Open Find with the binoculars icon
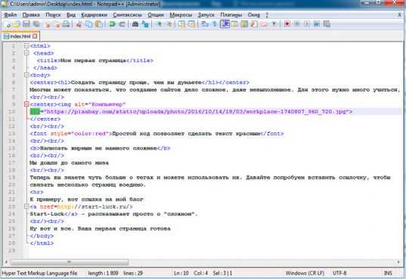The image size is (406, 279). pyautogui.click(x=135, y=24)
